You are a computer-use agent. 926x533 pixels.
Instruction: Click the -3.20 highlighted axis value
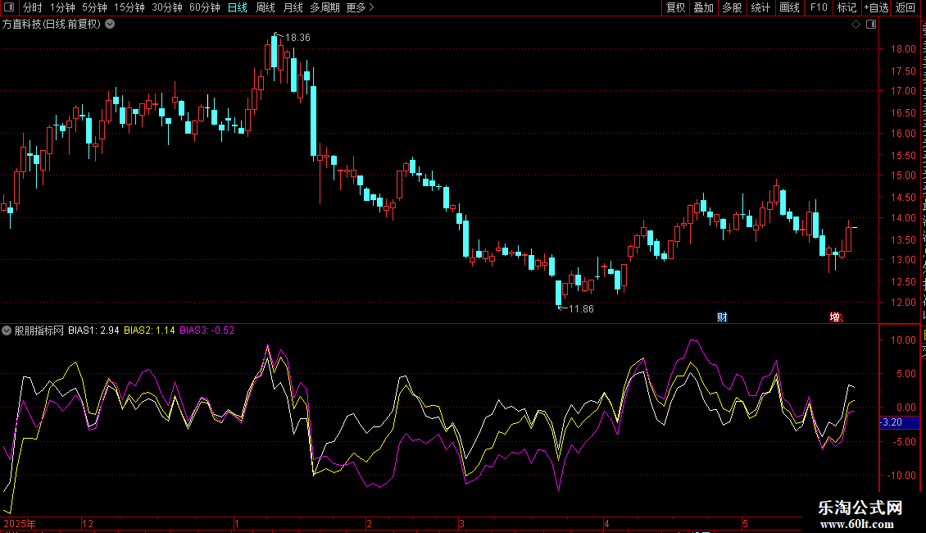pyautogui.click(x=900, y=422)
